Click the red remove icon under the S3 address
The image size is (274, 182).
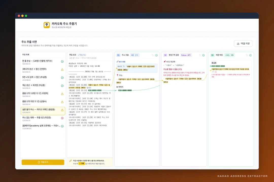pos(216,72)
